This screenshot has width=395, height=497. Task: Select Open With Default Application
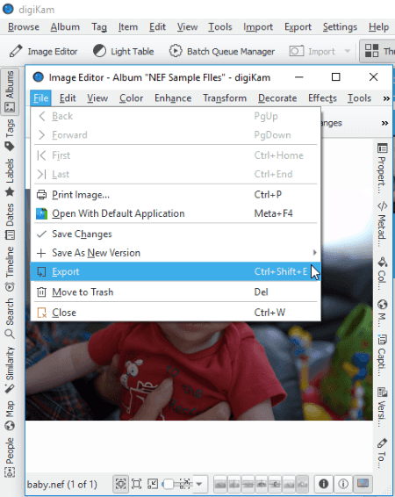point(176,213)
